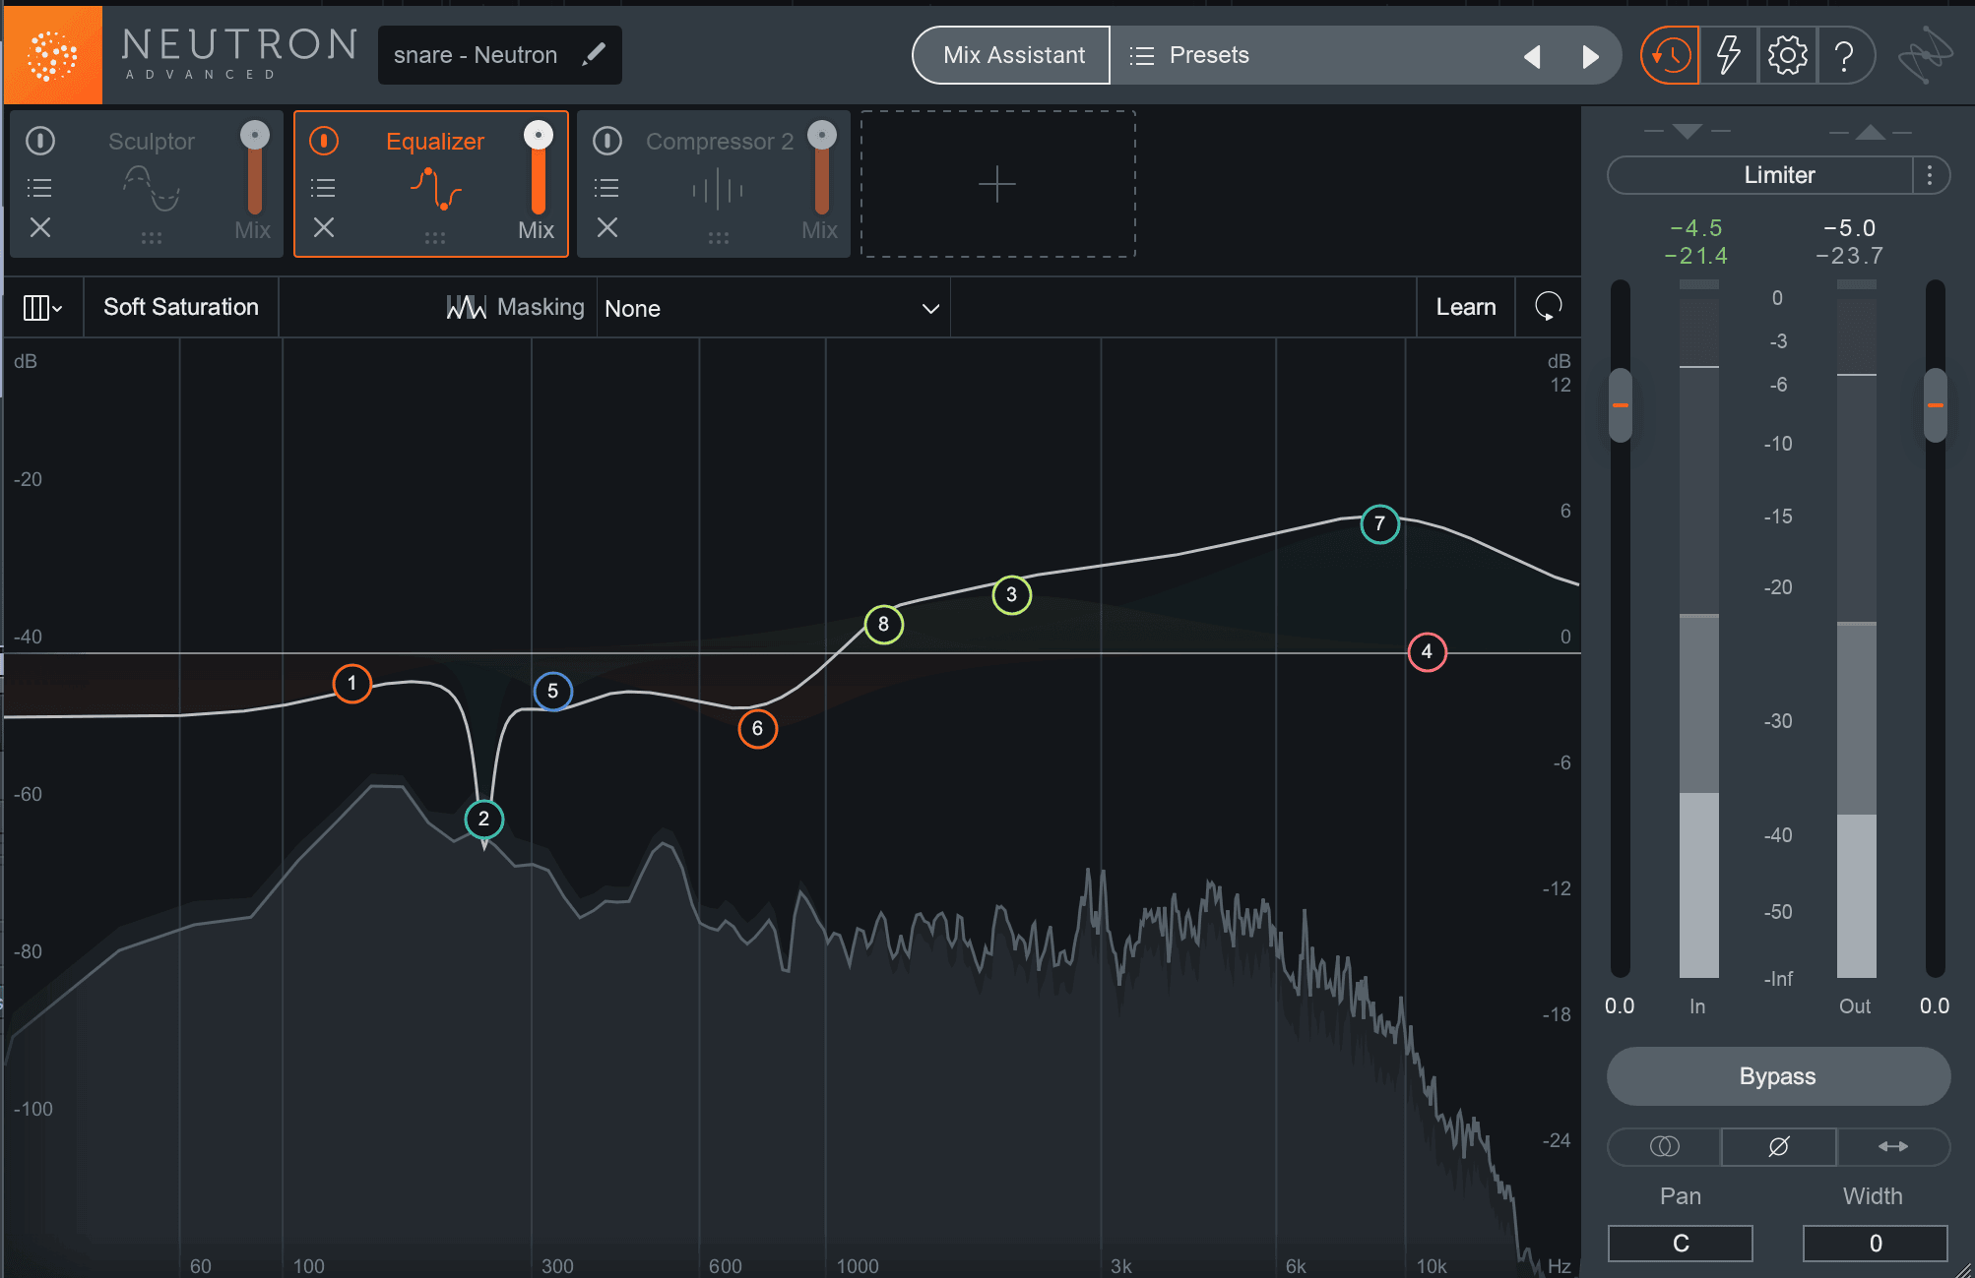Select the Sculptor module curve icon
Screen dimensions: 1975x1278
[x=152, y=188]
